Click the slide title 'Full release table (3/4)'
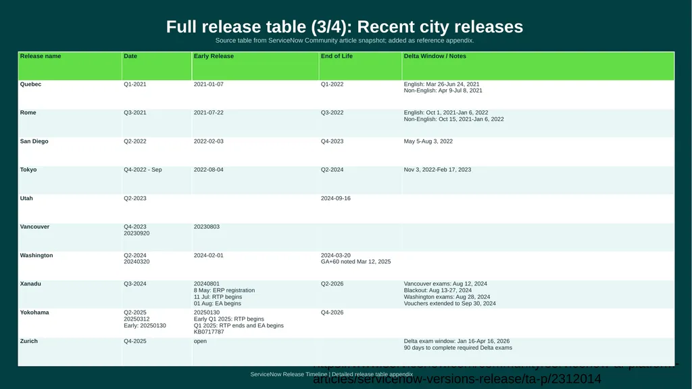 click(x=344, y=26)
